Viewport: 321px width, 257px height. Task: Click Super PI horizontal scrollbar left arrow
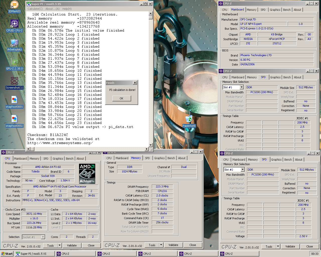pyautogui.click(x=28, y=149)
